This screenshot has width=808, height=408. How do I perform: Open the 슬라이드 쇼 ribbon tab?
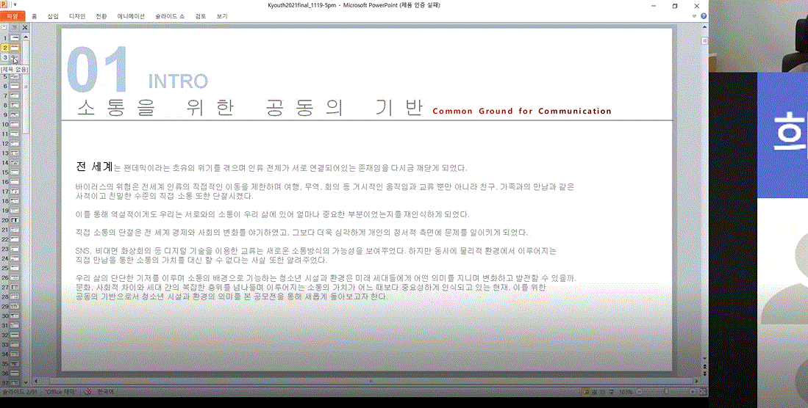(170, 16)
